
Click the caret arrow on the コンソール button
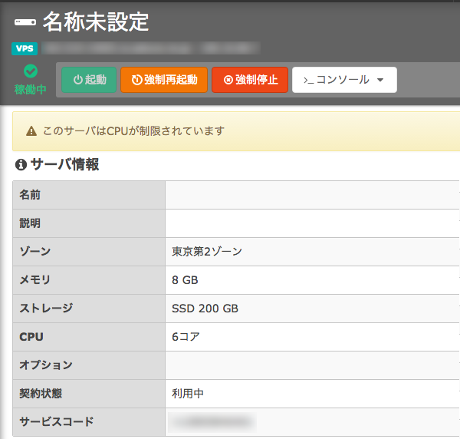tap(381, 80)
